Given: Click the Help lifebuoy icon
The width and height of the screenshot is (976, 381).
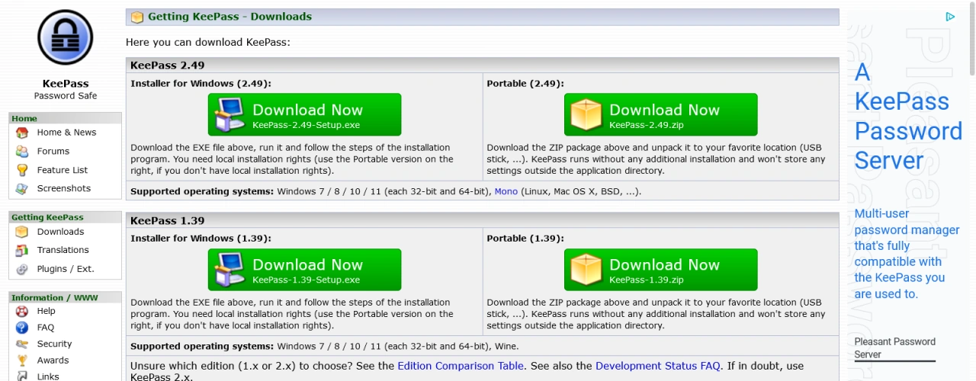Looking at the screenshot, I should 22,311.
